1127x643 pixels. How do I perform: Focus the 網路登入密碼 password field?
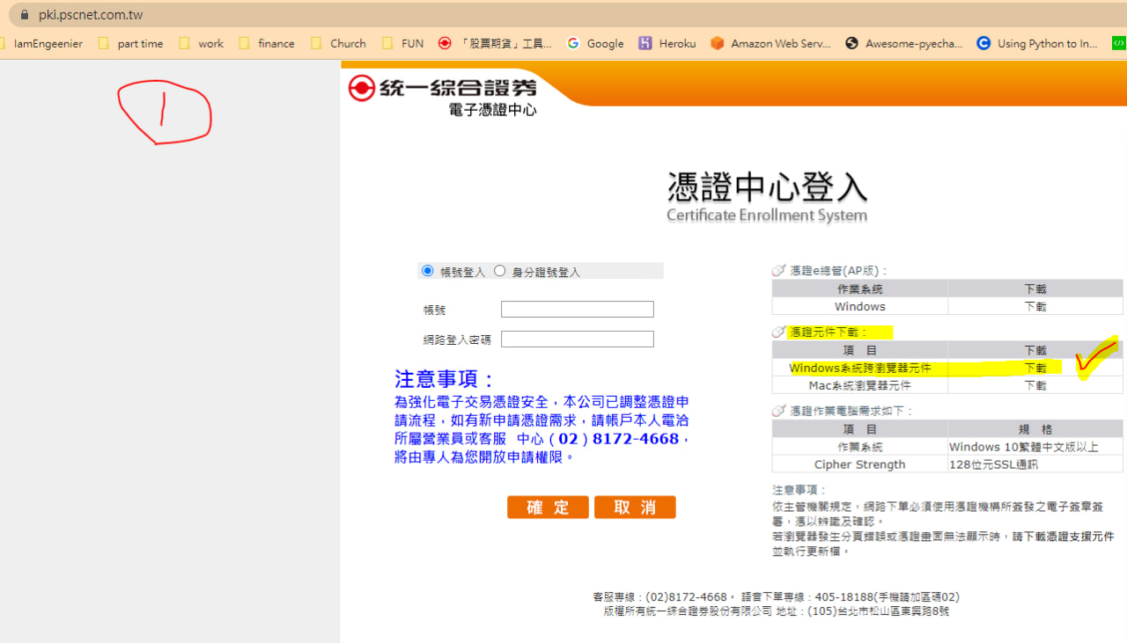(577, 340)
